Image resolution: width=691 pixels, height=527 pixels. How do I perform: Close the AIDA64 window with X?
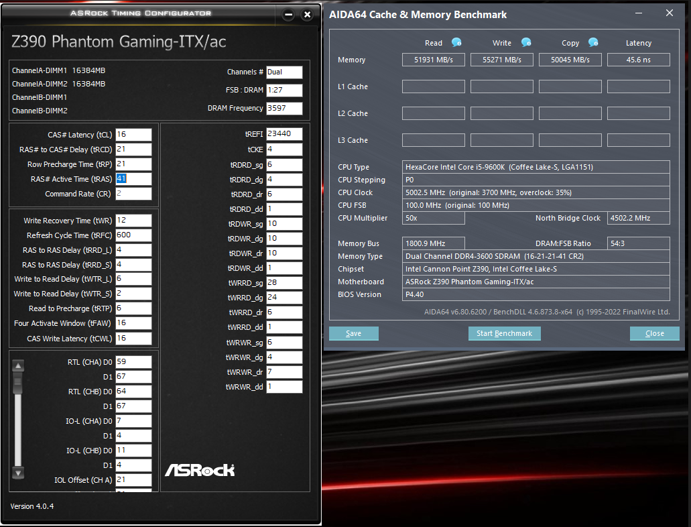coord(670,13)
